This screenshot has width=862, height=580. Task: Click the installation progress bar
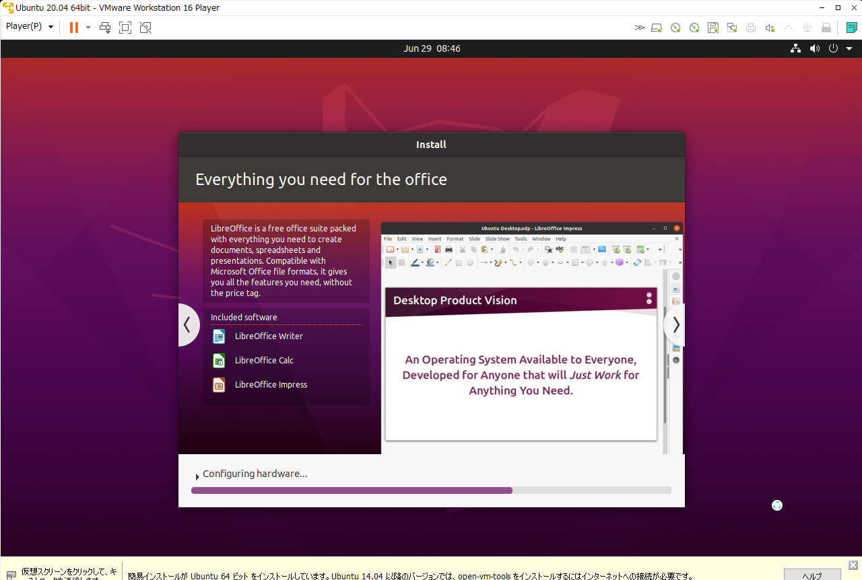click(431, 491)
